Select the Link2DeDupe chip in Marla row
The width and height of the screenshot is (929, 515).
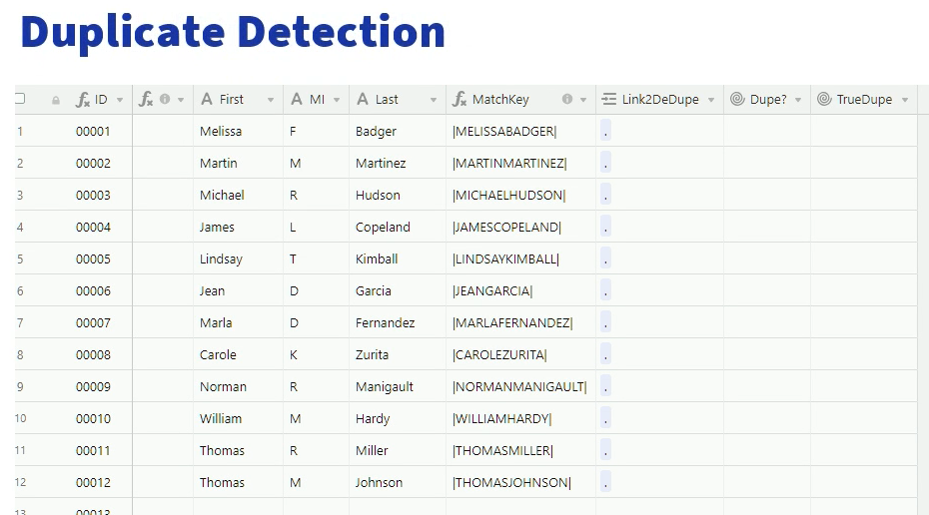tap(605, 322)
